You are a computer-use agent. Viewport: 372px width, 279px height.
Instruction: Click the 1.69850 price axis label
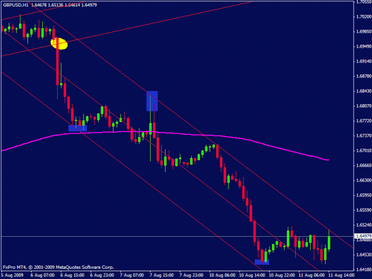pos(364,32)
